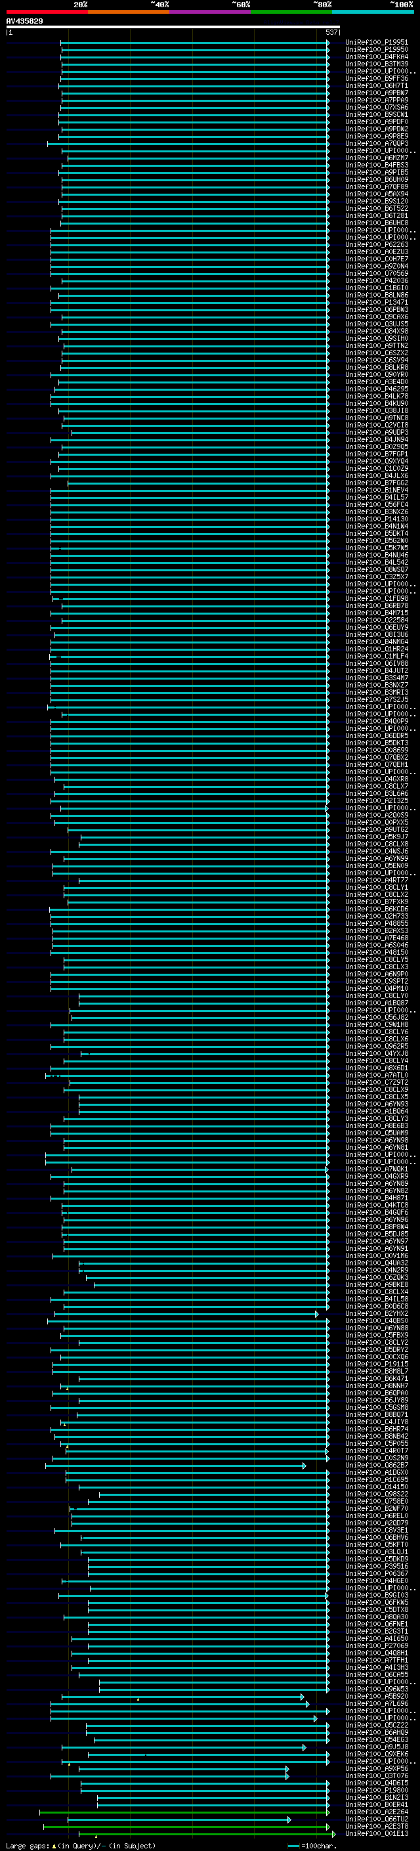Choose hit UniRef100_Q0PXX5

pos(376,823)
